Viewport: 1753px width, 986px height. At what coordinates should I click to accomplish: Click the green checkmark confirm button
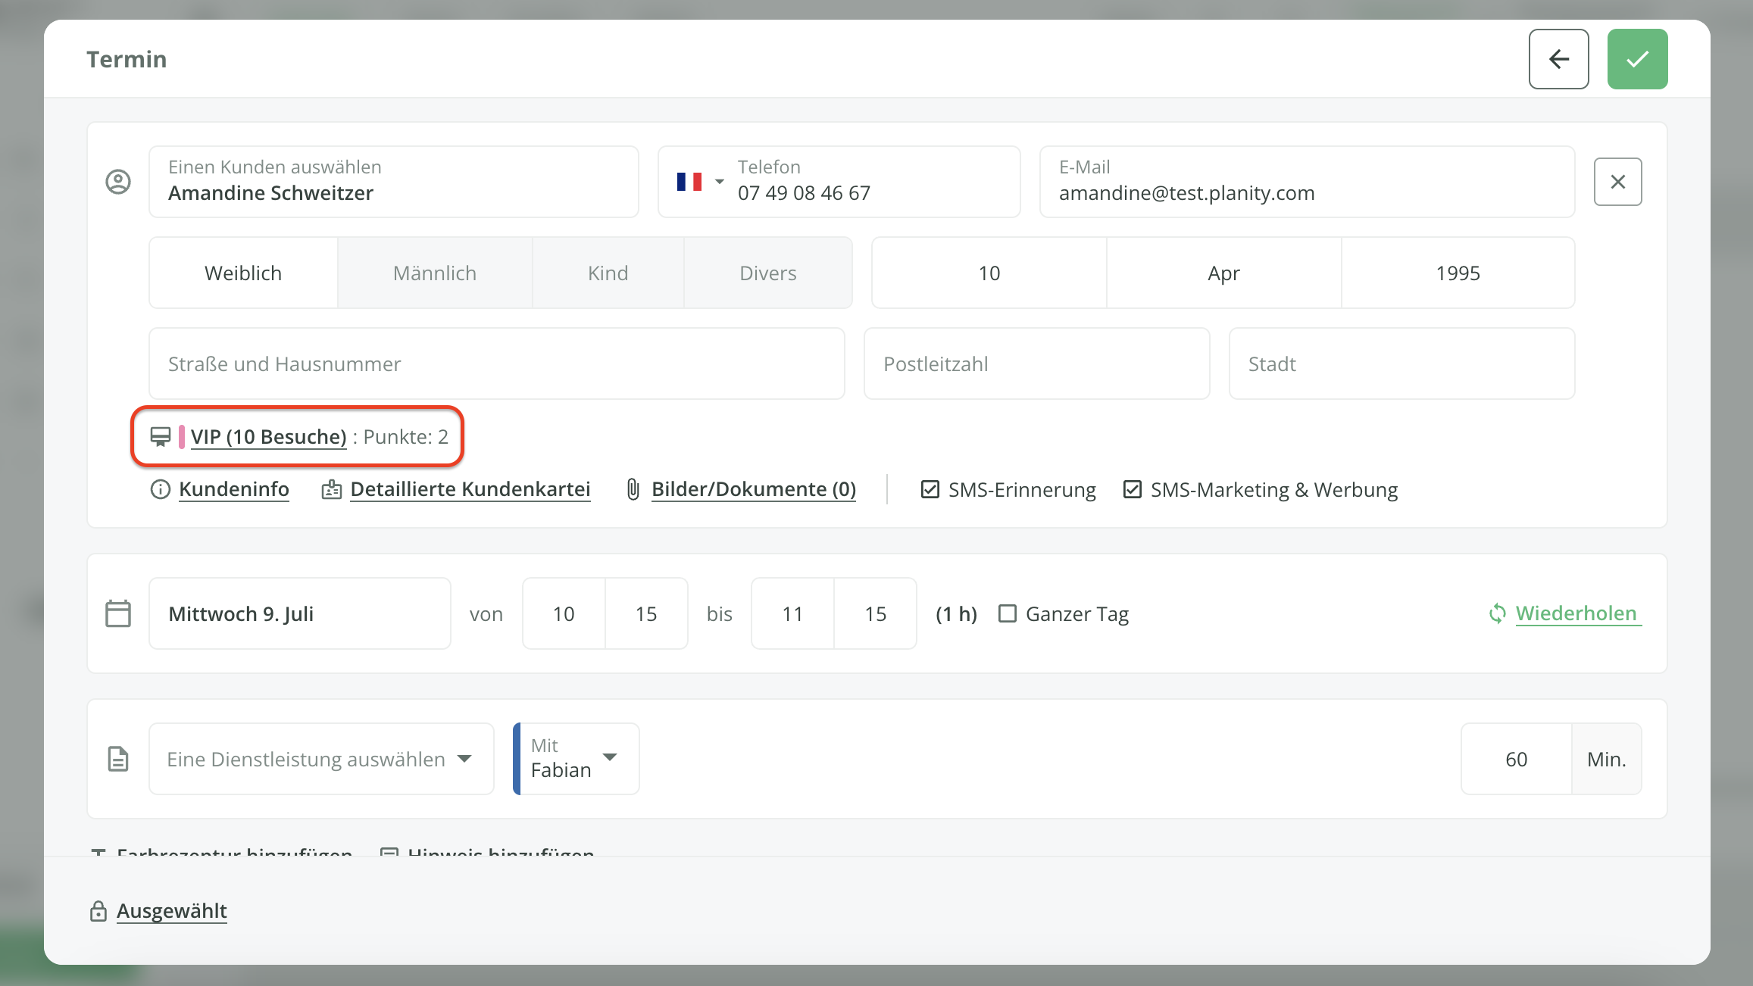pos(1637,59)
